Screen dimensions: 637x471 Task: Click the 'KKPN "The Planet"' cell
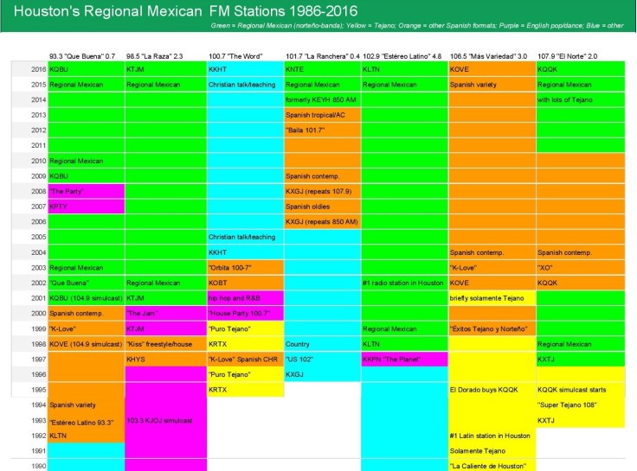pos(405,360)
